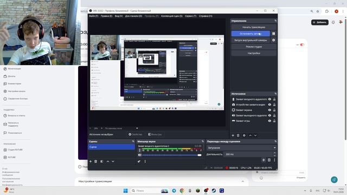Mute the audio mixer speaker icon
Image resolution: width=347 pixels, height=195 pixels.
tap(140, 155)
